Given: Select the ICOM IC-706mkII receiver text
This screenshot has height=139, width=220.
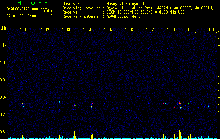Looking at the screenshot, I should pos(146,12).
